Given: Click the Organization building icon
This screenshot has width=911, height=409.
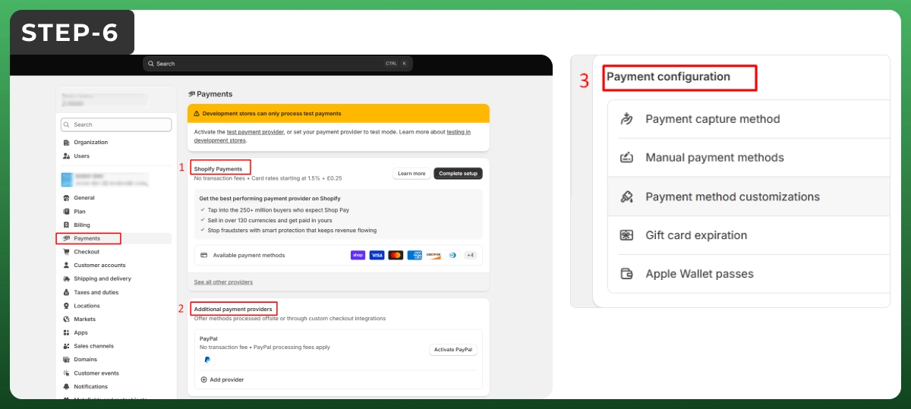Looking at the screenshot, I should click(67, 143).
